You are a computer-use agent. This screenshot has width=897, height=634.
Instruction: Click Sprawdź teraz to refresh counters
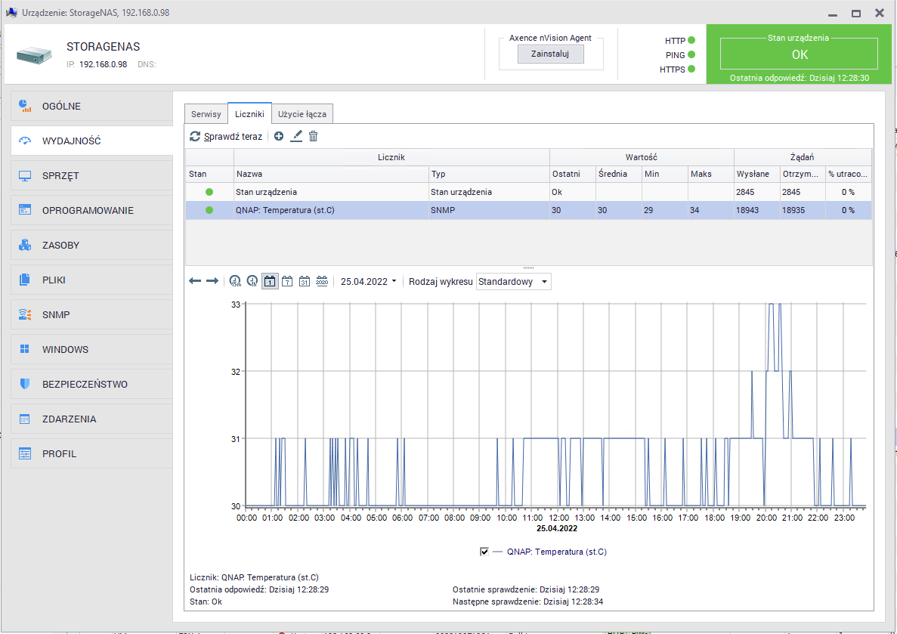click(226, 137)
